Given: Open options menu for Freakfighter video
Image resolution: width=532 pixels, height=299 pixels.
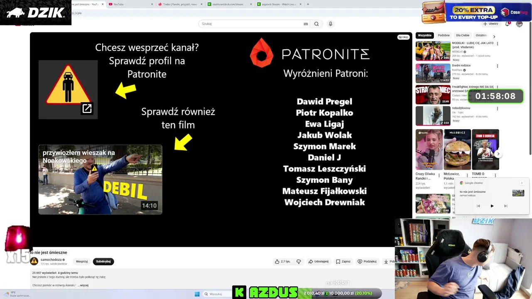Looking at the screenshot, I should click(497, 87).
